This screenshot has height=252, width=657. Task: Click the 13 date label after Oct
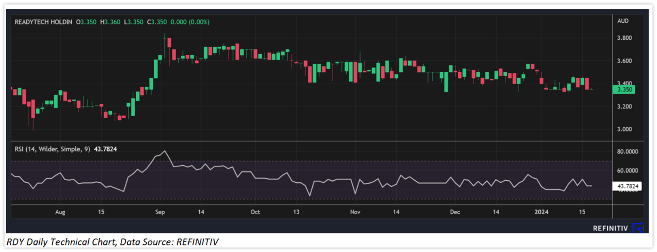pos(296,212)
